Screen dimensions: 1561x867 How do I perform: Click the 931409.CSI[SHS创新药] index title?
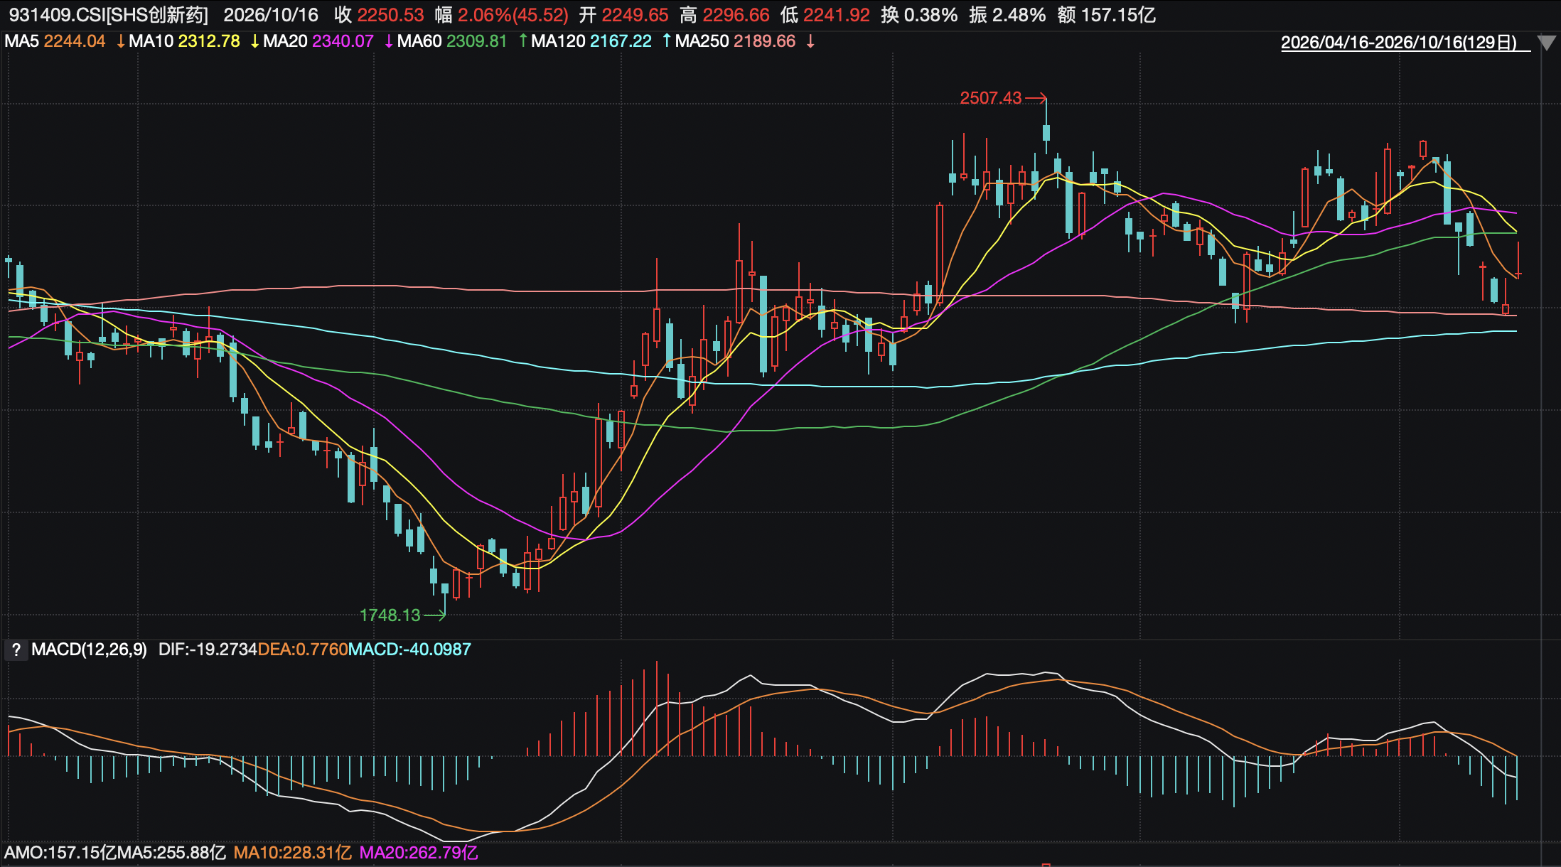point(109,15)
